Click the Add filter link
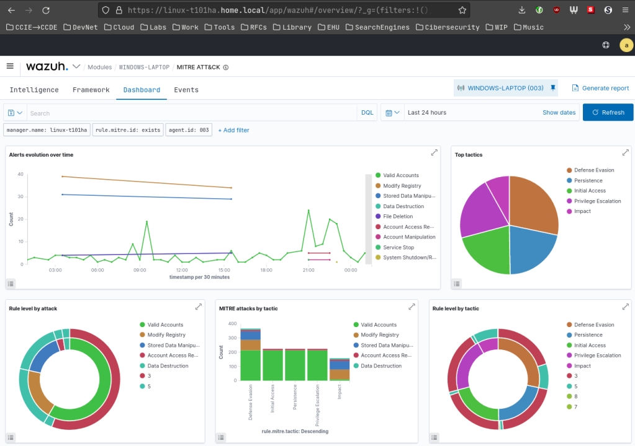 click(x=233, y=130)
